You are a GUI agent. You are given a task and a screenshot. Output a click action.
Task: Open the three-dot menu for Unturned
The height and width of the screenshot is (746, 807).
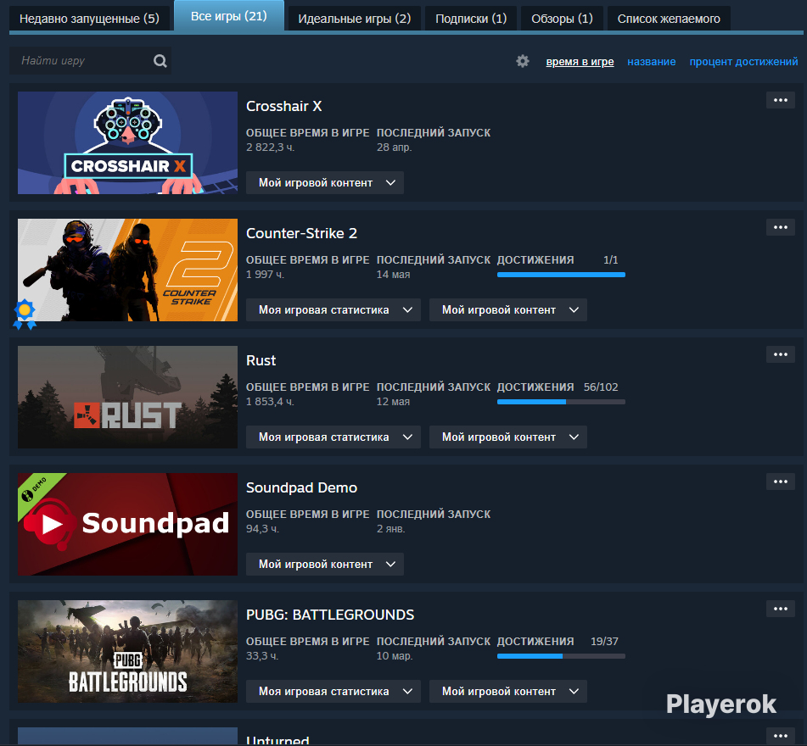780,736
